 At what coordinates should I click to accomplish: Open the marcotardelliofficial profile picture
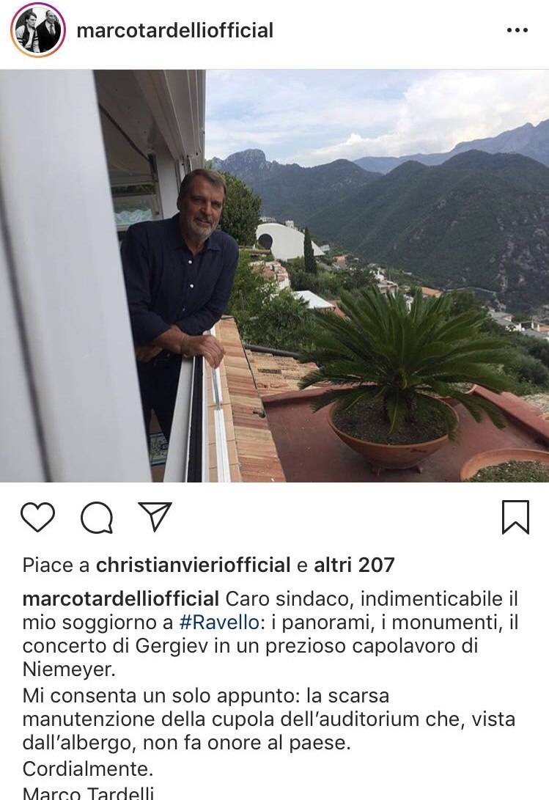38,30
